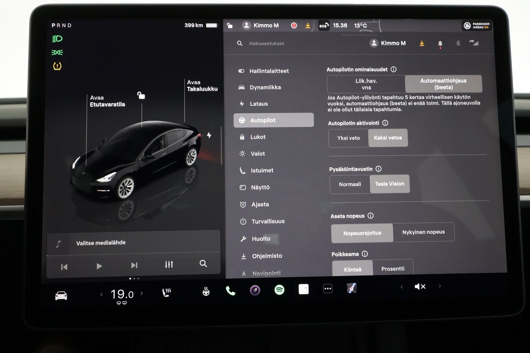The width and height of the screenshot is (530, 353).
Task: Decrease cabin temperature with left arrow
Action: (101, 294)
